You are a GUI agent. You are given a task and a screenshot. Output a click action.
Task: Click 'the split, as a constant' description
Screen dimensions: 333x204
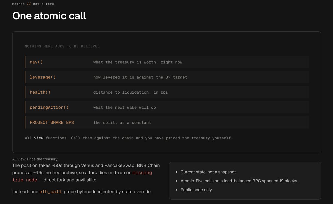pyautogui.click(x=122, y=123)
